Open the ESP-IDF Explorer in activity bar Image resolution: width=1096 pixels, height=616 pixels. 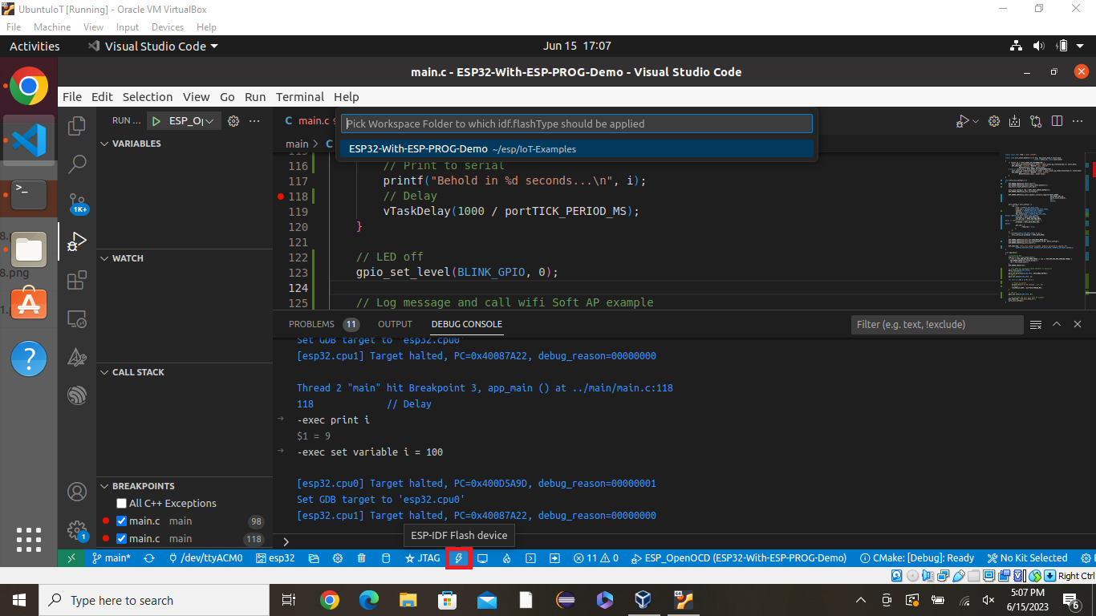(77, 395)
